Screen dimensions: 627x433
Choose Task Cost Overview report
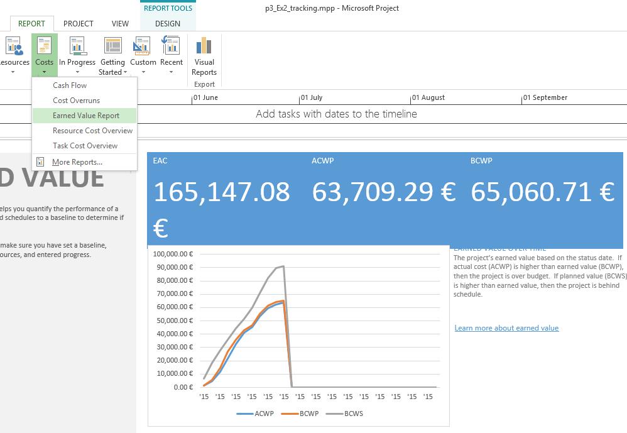(x=84, y=146)
